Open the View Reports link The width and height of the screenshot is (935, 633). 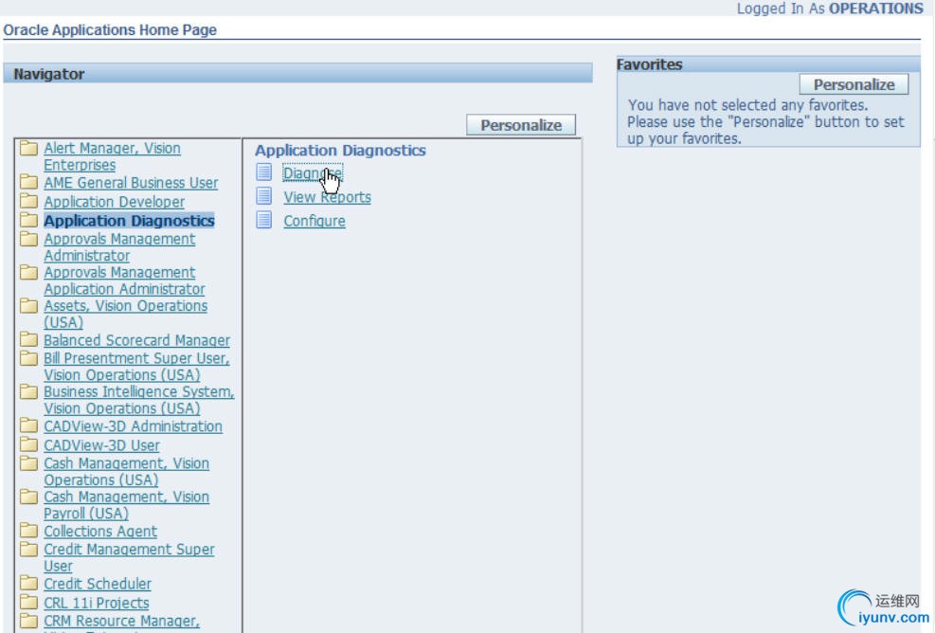click(328, 197)
